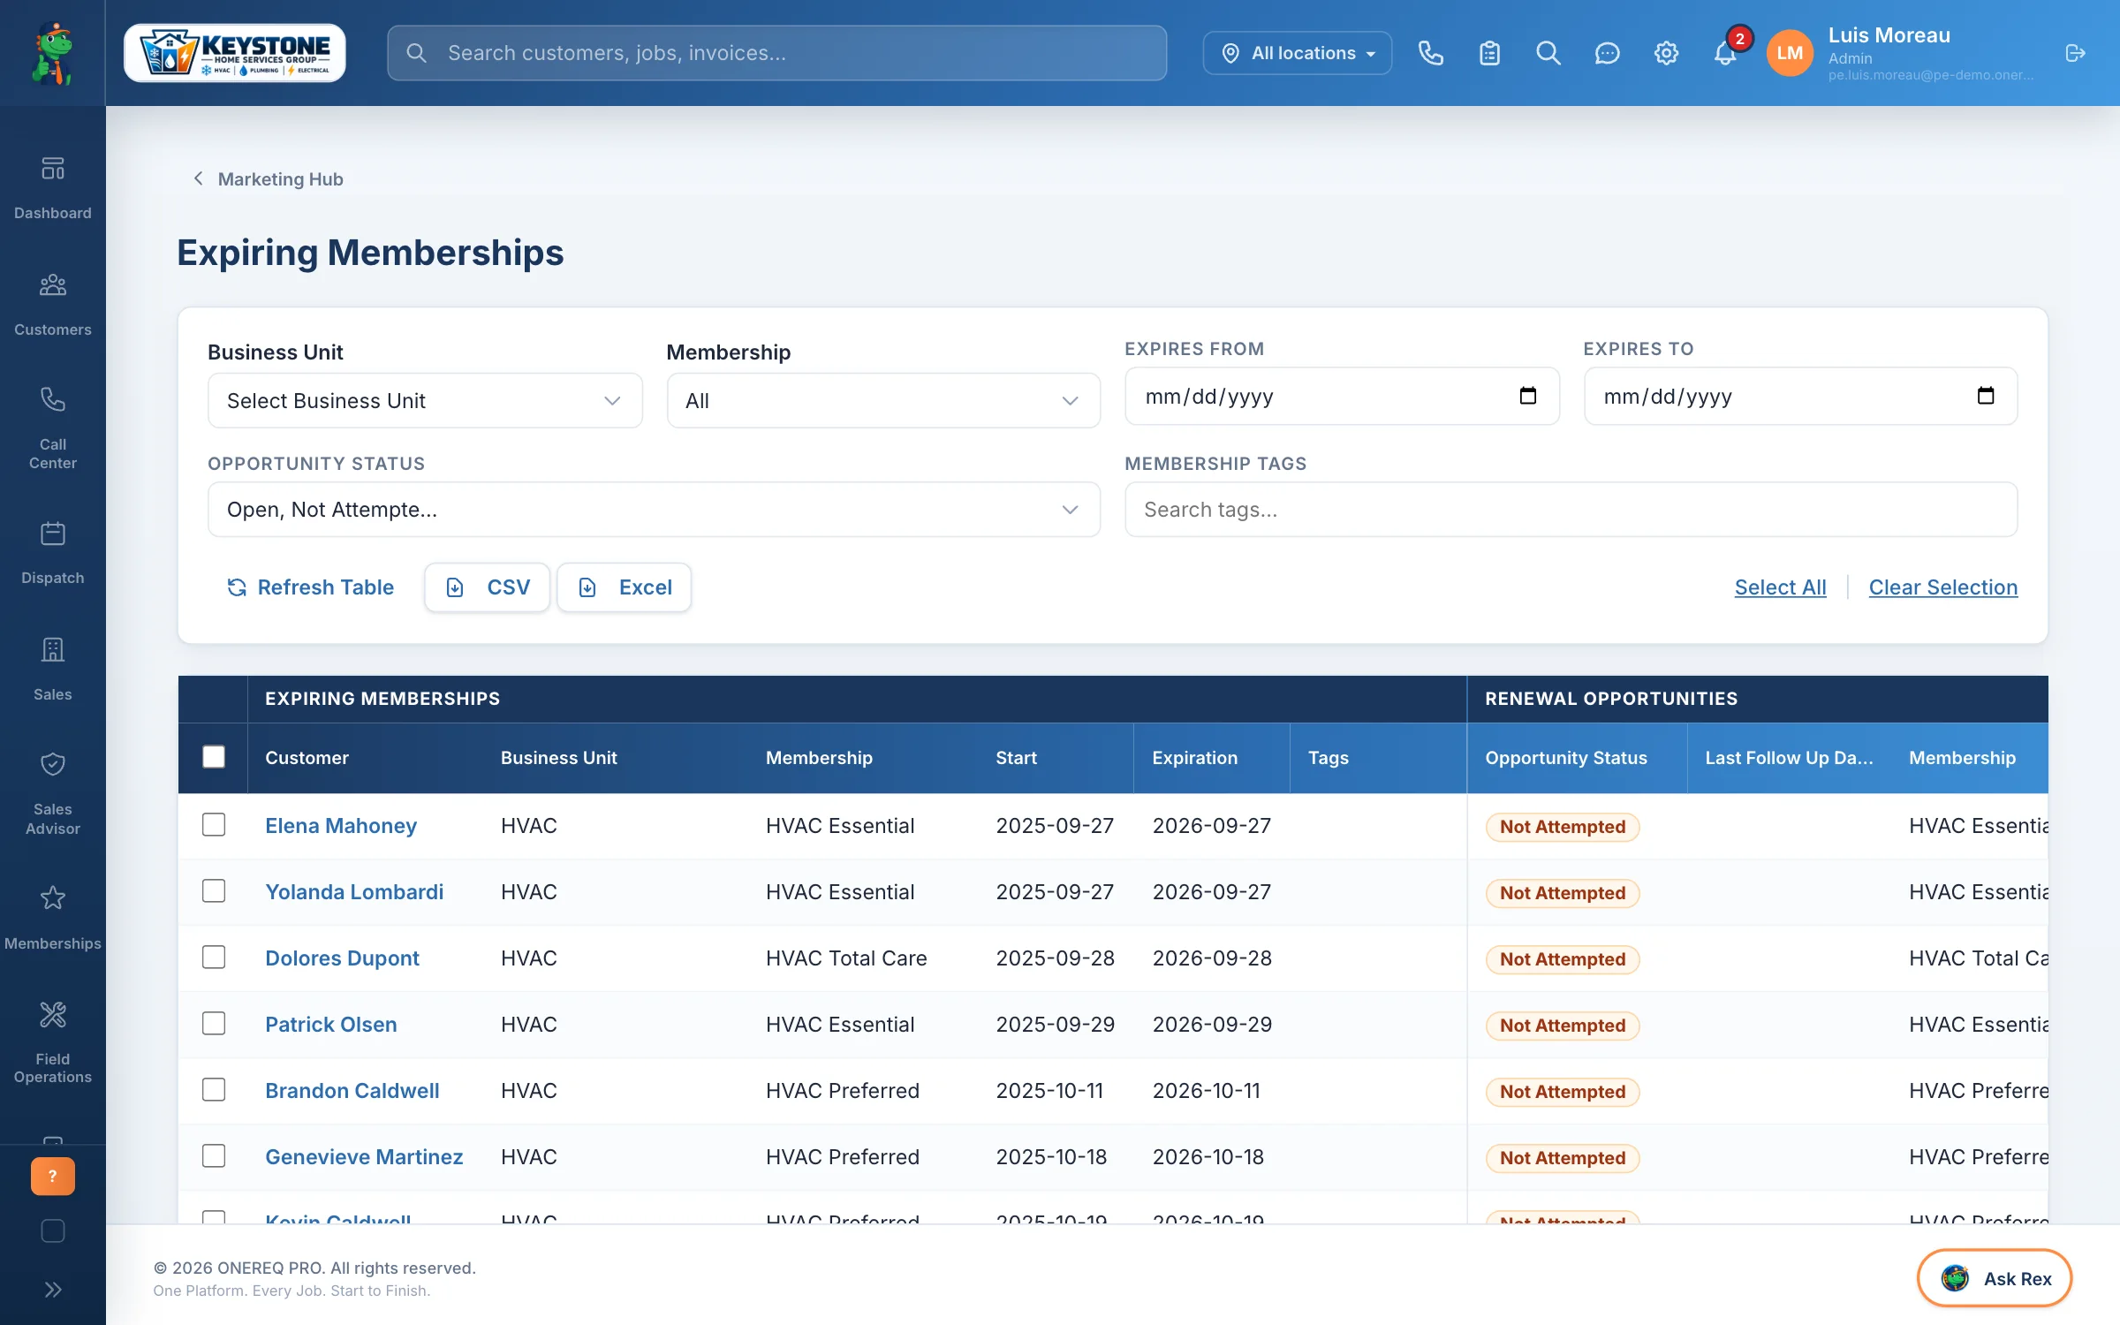Click the Membership Tags search field

pyautogui.click(x=1571, y=510)
